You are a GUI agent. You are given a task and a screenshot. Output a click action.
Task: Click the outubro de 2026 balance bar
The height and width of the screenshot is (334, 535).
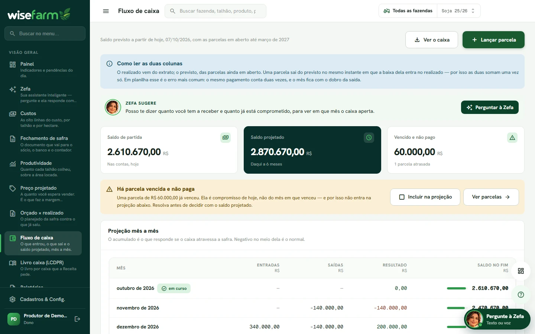[x=456, y=288]
